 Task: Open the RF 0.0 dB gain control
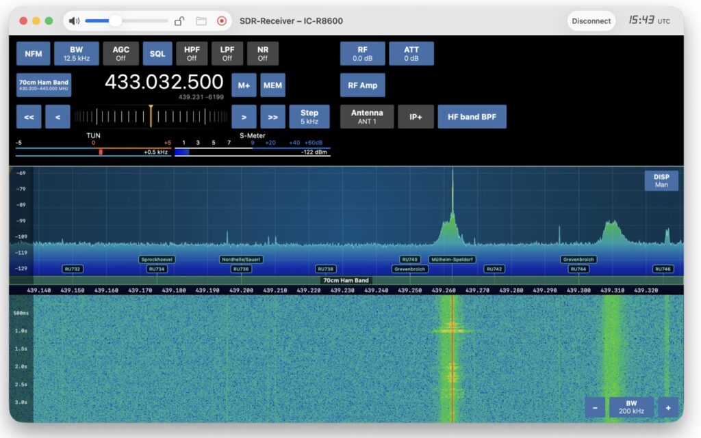(x=363, y=53)
